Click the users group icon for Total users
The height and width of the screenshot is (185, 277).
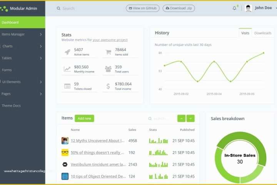108,69
